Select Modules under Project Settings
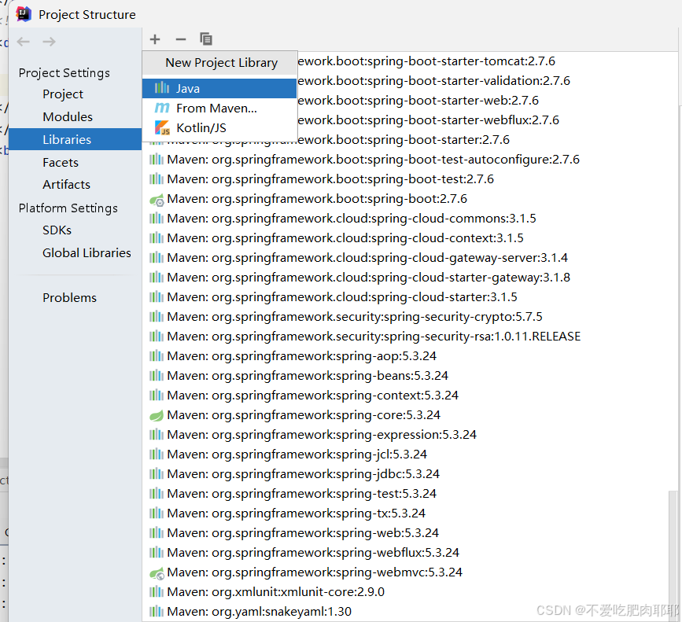The height and width of the screenshot is (622, 682). pos(63,116)
